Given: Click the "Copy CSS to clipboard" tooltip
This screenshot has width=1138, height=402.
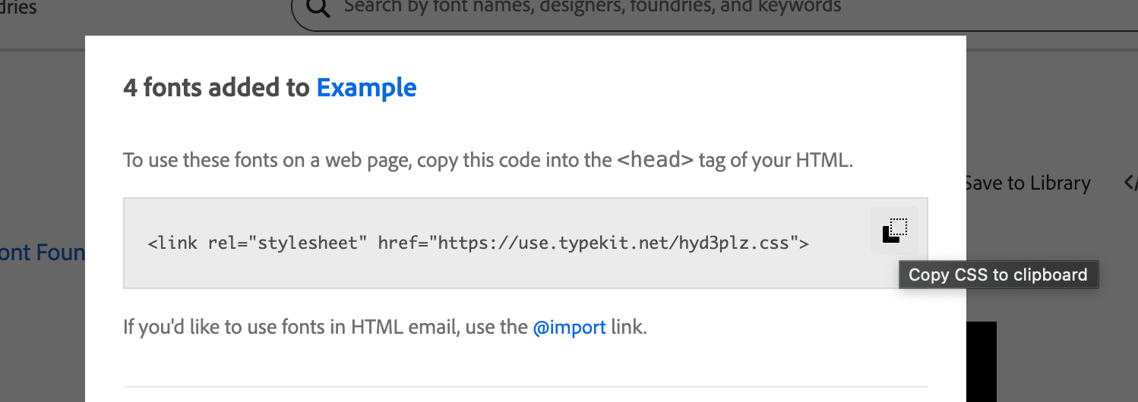Looking at the screenshot, I should point(997,275).
